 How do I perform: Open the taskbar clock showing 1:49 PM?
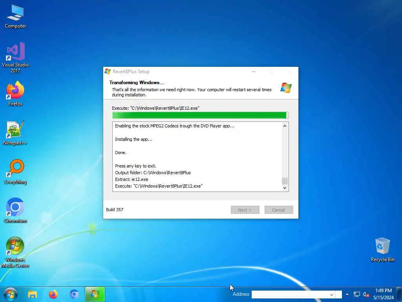[384, 294]
